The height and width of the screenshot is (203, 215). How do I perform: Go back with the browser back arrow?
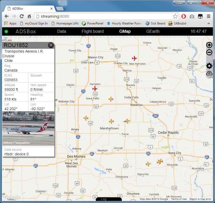(7, 16)
